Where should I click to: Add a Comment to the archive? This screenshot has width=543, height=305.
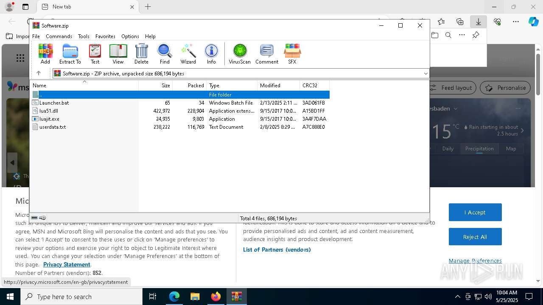tap(267, 54)
